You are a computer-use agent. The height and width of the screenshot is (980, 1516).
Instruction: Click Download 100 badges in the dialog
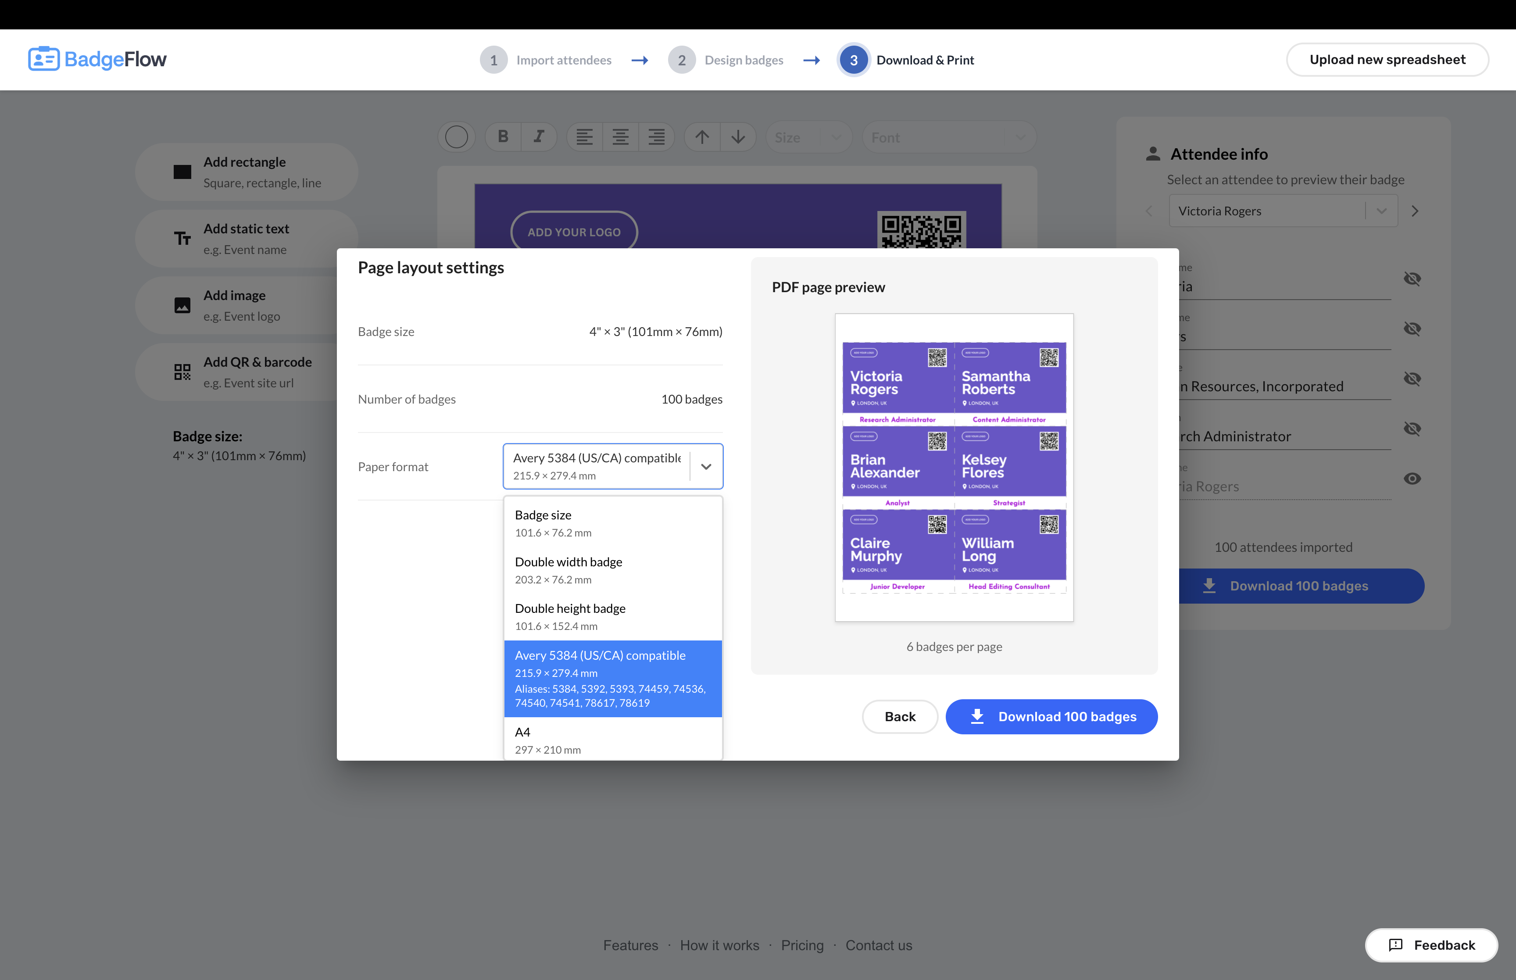pos(1051,716)
